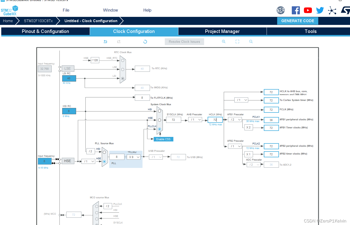Select HSE on PLL Source Mux

[x=104, y=162]
